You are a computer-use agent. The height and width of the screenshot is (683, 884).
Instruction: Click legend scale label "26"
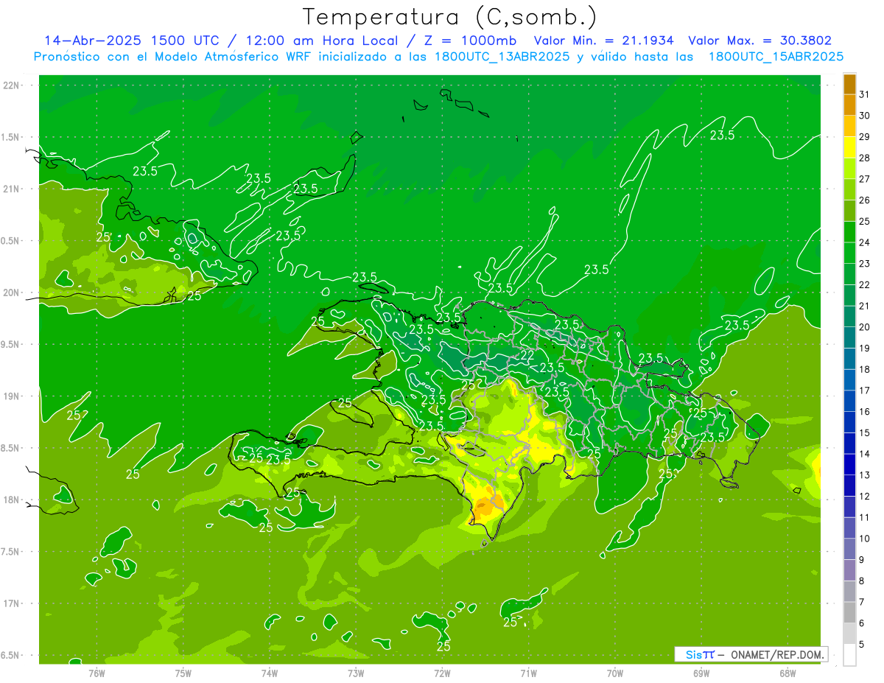[865, 200]
